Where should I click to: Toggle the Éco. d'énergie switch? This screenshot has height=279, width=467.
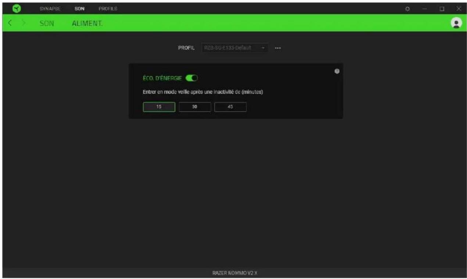coord(192,78)
